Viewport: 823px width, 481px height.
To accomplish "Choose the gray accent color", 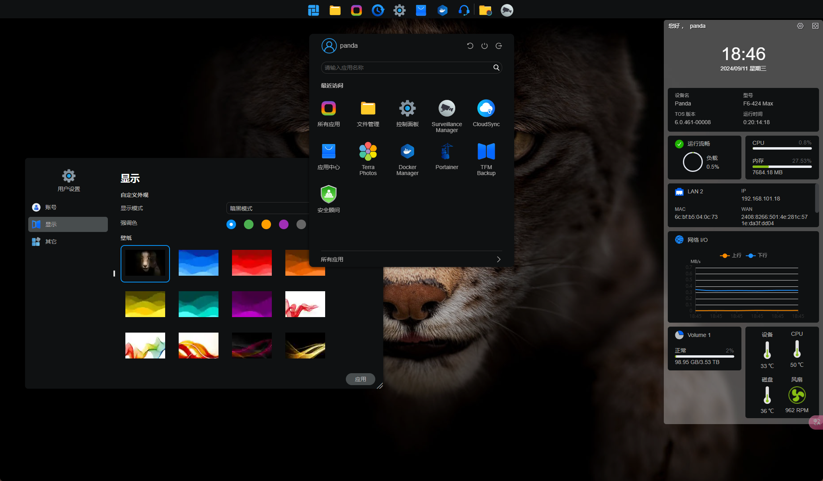I will point(301,224).
